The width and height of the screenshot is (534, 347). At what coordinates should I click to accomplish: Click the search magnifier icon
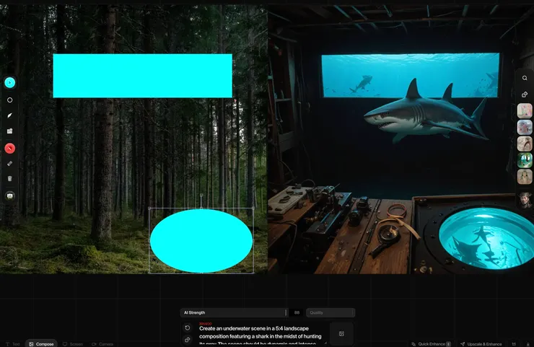(x=525, y=78)
